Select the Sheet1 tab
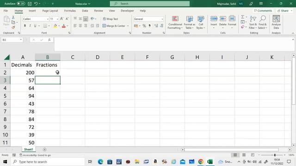296x166 pixels. [29, 149]
